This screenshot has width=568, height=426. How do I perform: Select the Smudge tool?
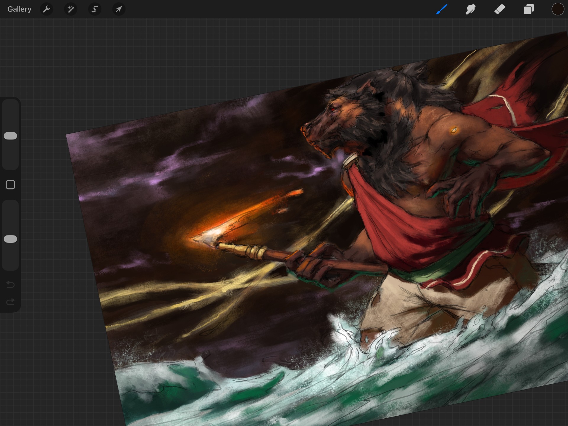[470, 9]
